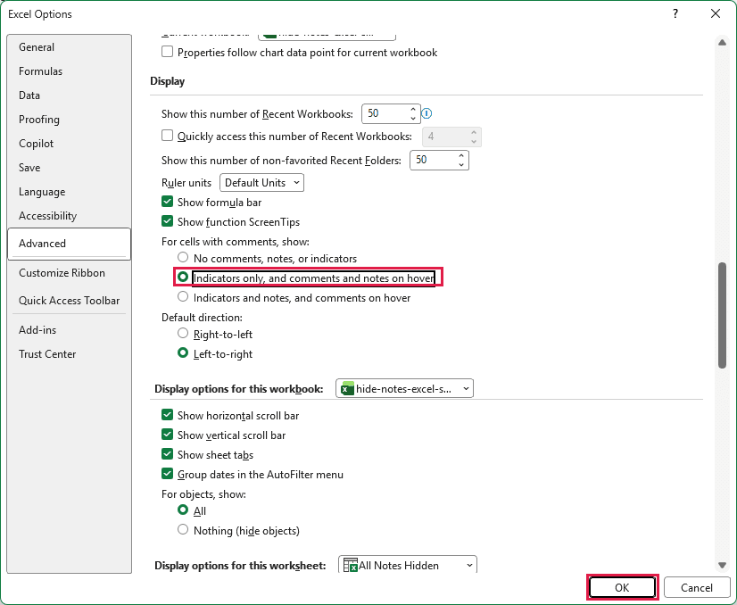Select Nothing (hide objects) option
Image resolution: width=737 pixels, height=605 pixels.
tap(183, 530)
